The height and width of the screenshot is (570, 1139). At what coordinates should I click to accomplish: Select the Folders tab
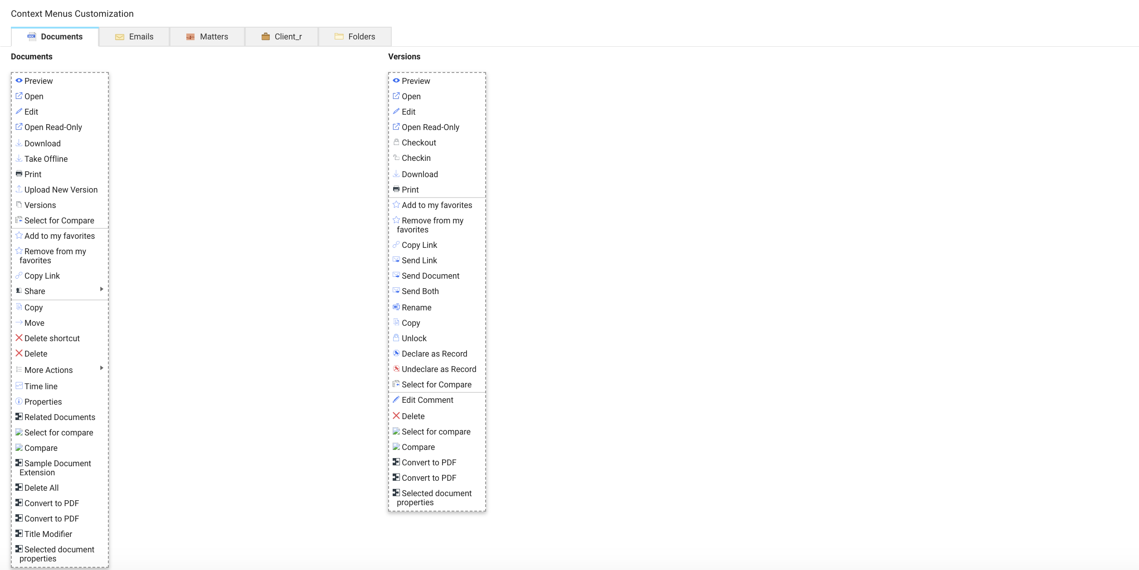point(361,36)
